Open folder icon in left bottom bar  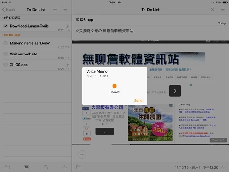click(7, 167)
